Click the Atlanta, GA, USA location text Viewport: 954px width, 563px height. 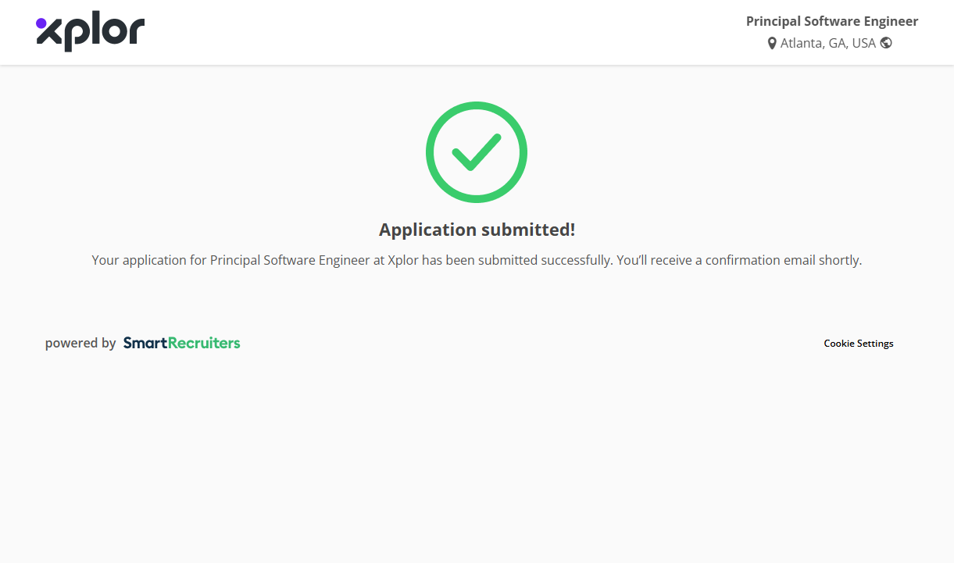click(827, 44)
